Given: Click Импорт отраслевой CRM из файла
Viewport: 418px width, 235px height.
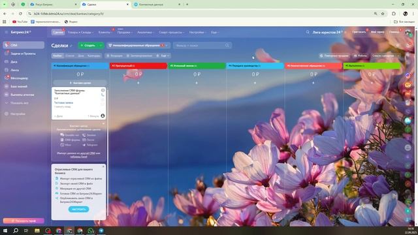Looking at the screenshot, I should pos(81,178).
